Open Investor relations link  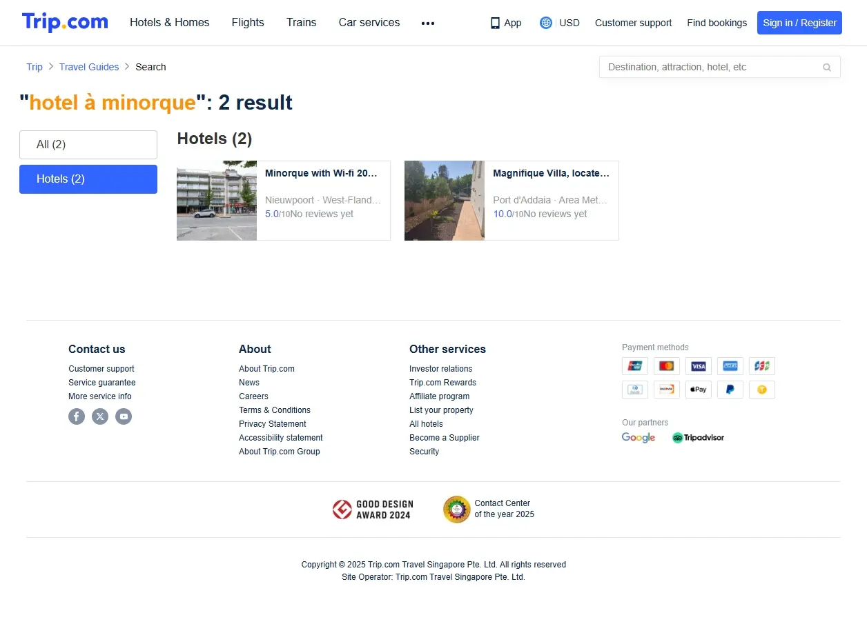point(441,369)
